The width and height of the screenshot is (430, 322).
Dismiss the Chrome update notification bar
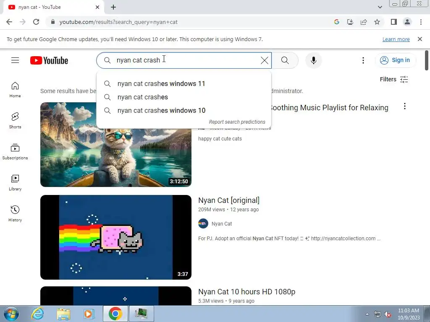[420, 39]
